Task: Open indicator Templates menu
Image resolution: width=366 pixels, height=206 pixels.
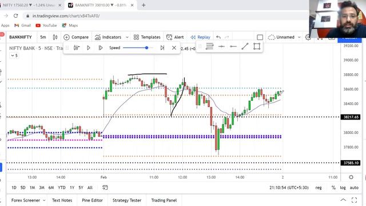Action: [x=147, y=37]
